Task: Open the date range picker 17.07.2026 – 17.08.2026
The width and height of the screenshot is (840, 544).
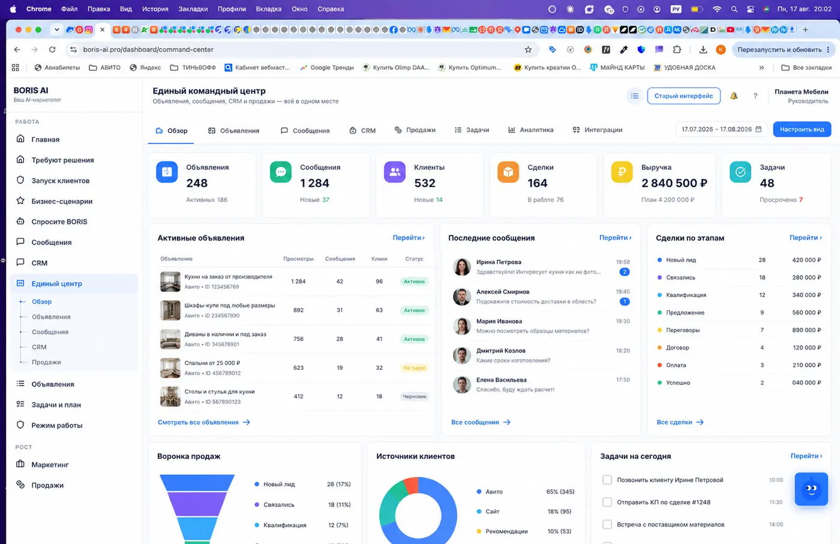Action: point(721,129)
